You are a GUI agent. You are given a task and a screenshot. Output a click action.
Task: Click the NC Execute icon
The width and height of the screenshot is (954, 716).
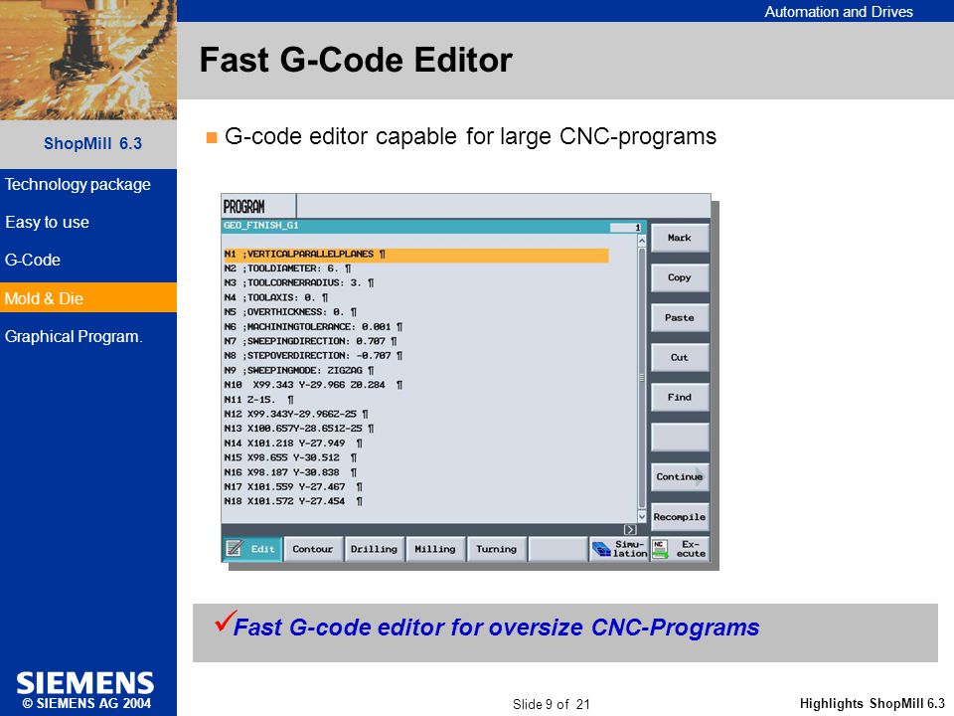click(660, 549)
